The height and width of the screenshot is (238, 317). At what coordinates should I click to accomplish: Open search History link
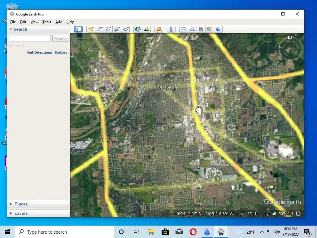61,52
